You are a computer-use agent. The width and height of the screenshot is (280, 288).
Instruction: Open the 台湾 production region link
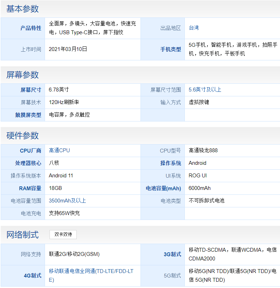point(192,28)
